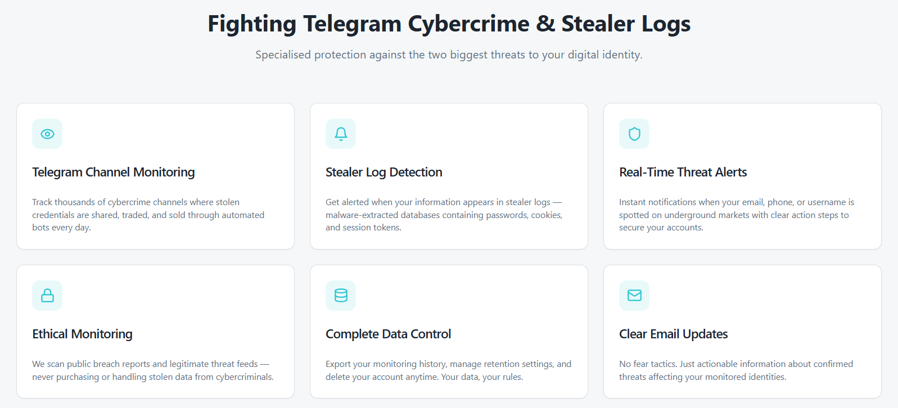Select the Clear Email Updates heading
Image resolution: width=898 pixels, height=408 pixels.
[673, 334]
